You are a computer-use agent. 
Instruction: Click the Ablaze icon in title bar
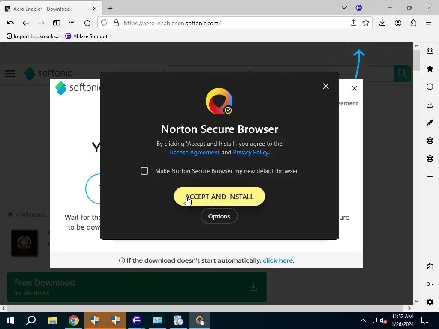pos(359,8)
